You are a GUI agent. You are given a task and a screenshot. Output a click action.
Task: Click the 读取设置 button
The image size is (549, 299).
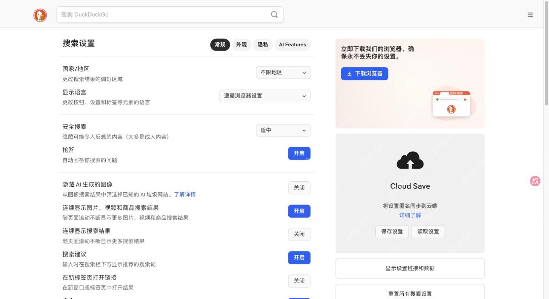[x=428, y=232]
